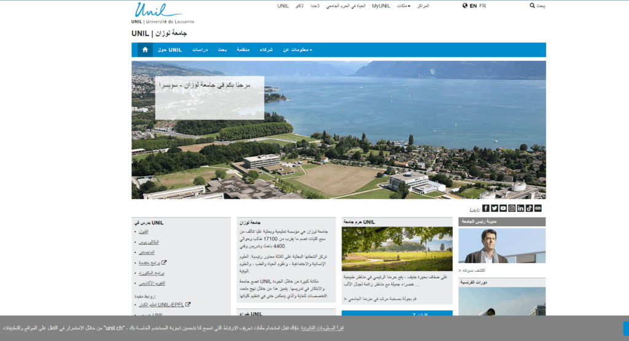This screenshot has width=629, height=341.
Task: Click the globe language icon
Action: (465, 6)
